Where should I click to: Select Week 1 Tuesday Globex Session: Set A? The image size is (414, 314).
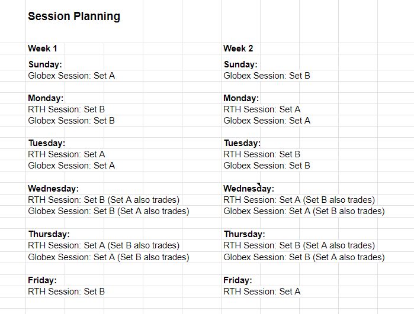pos(71,166)
